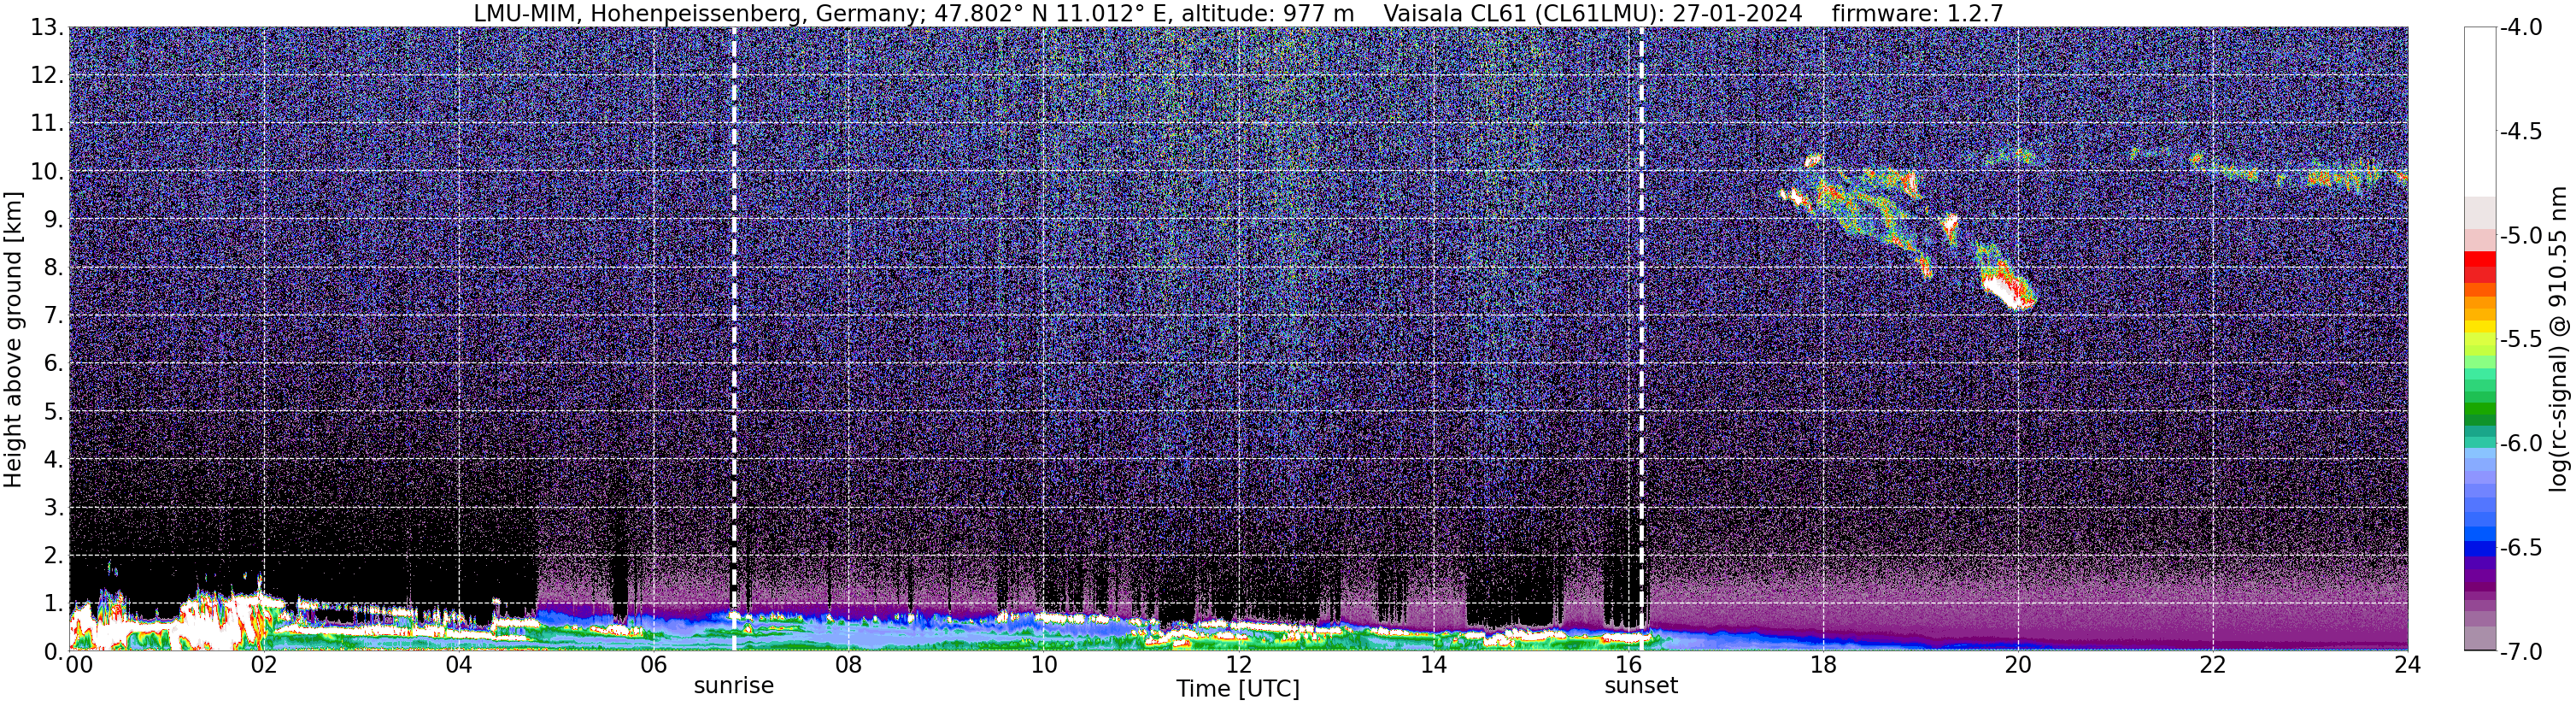Click the '22' time tick label
This screenshot has height=706, width=2576.
[x=2213, y=665]
